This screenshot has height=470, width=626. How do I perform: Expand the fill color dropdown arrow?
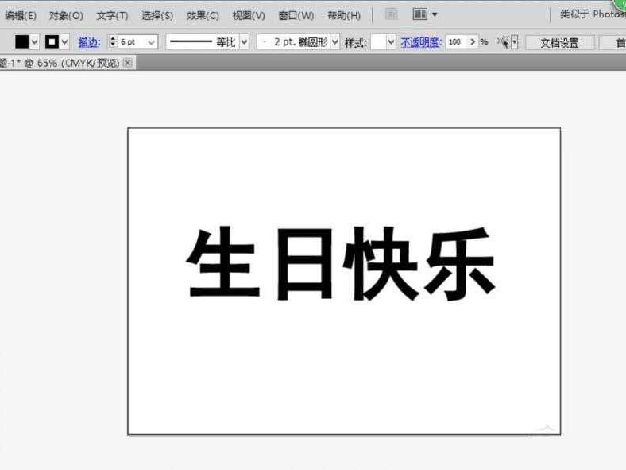point(35,41)
